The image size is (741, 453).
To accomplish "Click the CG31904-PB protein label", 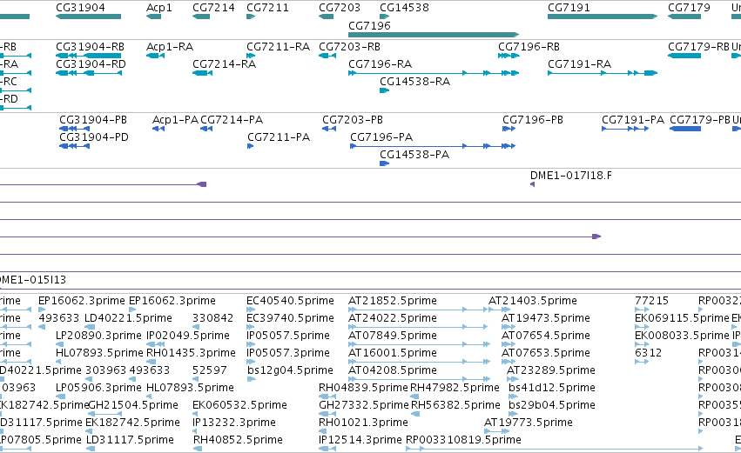I will pyautogui.click(x=93, y=120).
